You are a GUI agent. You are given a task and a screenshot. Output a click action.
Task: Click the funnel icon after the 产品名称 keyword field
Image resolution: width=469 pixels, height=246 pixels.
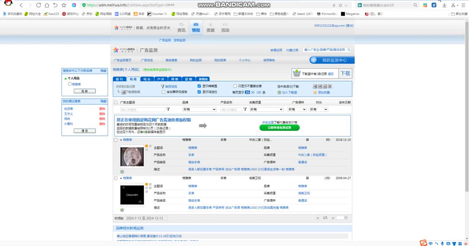[x=245, y=109]
